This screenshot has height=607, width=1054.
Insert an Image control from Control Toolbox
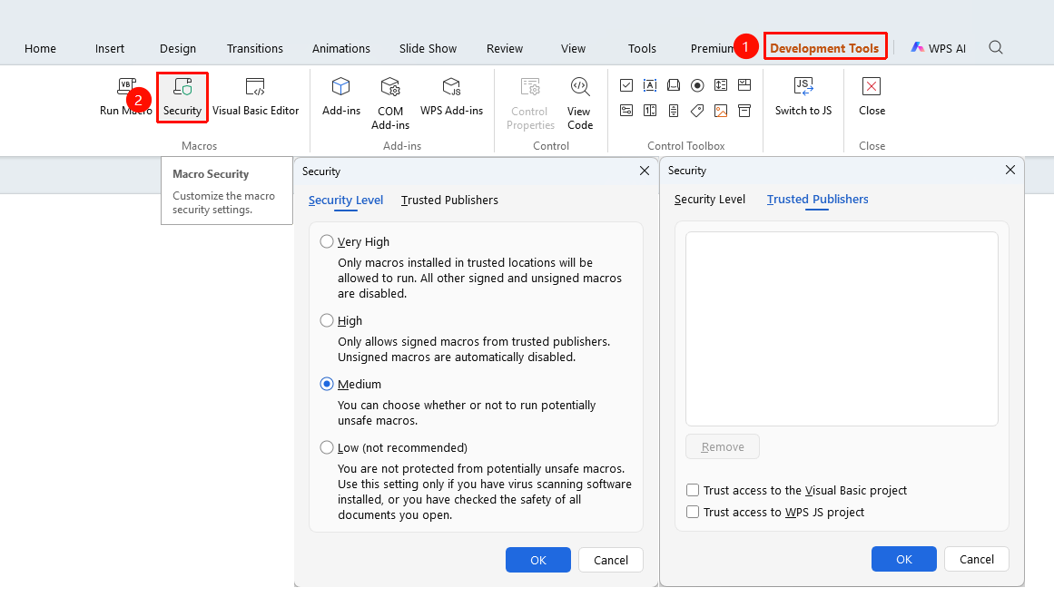coord(721,111)
